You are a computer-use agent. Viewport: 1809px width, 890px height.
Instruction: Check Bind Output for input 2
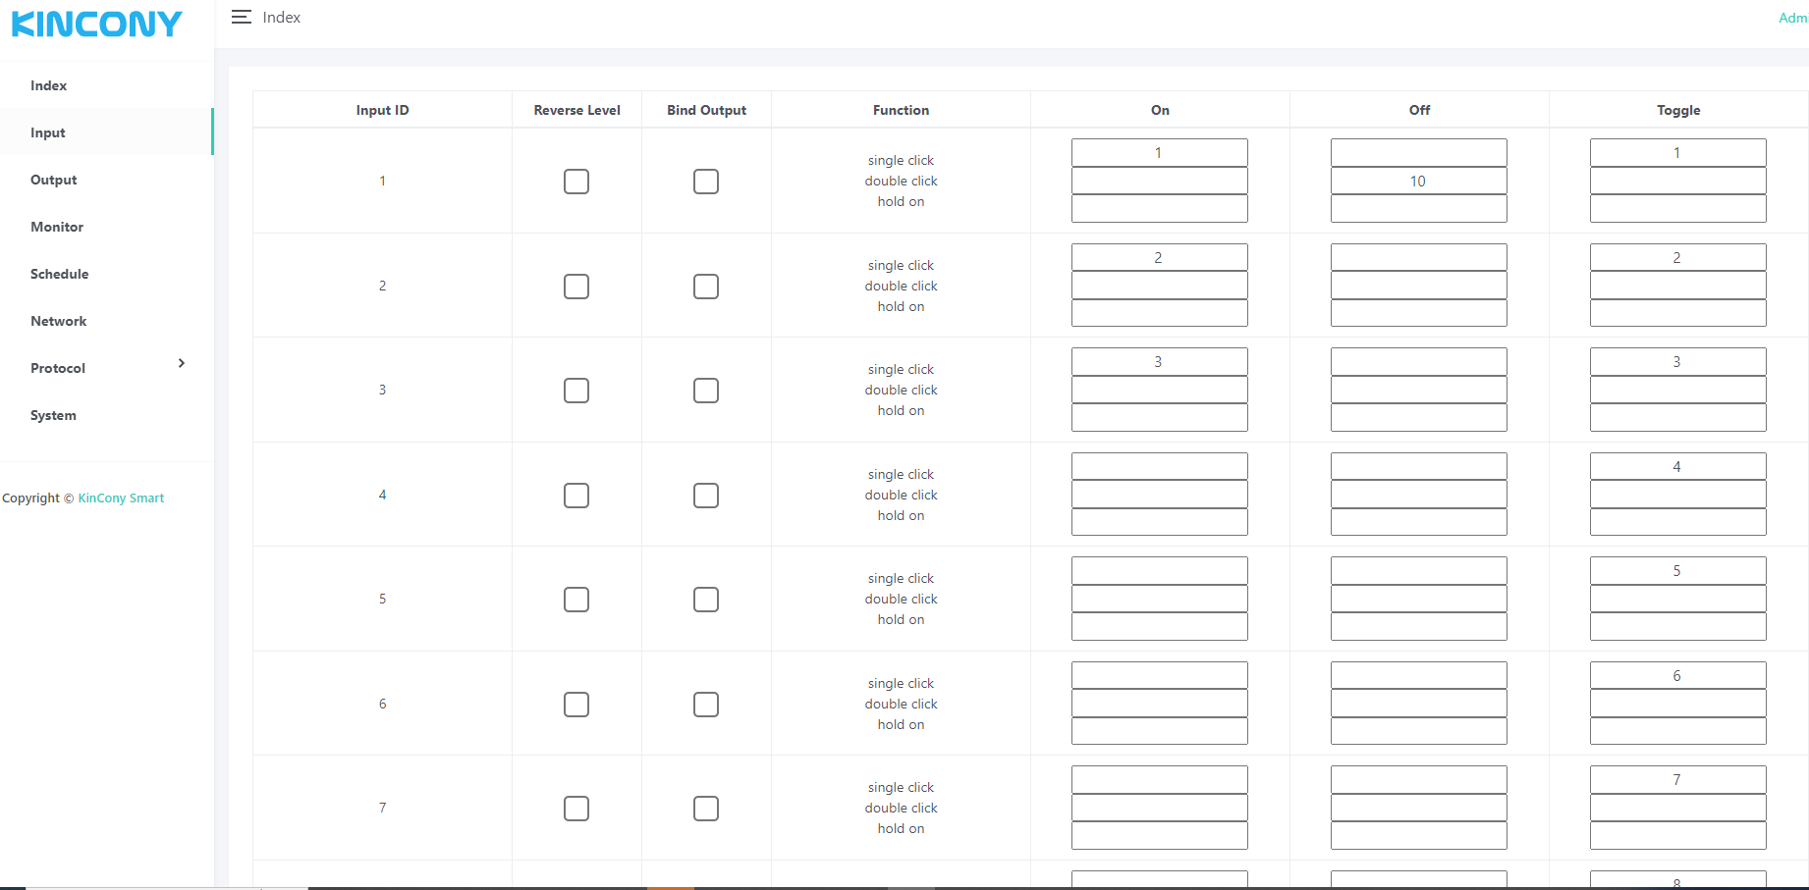[x=706, y=287]
